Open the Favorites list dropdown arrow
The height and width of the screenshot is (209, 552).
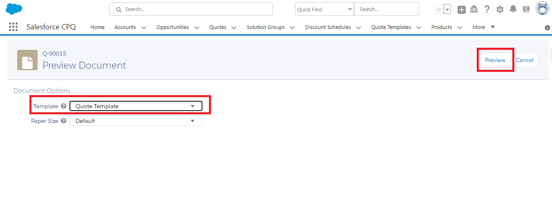tap(447, 9)
